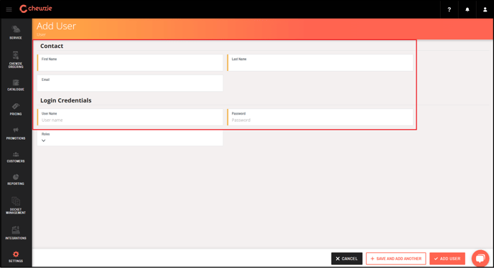This screenshot has height=268, width=494.
Task: Open the help question mark icon
Action: click(449, 9)
